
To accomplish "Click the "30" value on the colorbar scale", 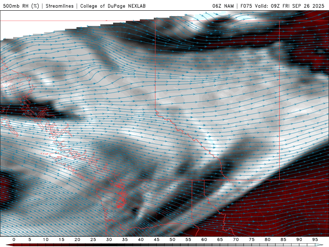I will pos(109,240).
